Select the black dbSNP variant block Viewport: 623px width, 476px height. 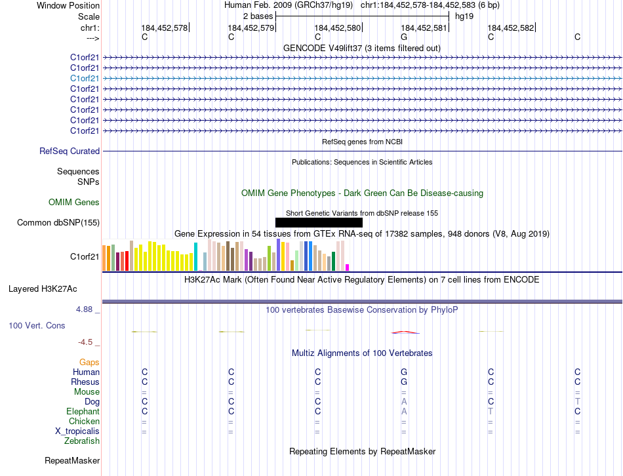pyautogui.click(x=319, y=222)
